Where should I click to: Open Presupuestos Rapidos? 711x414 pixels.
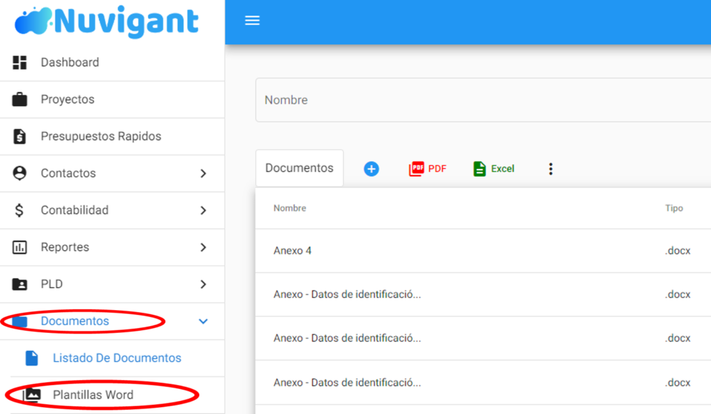(101, 137)
